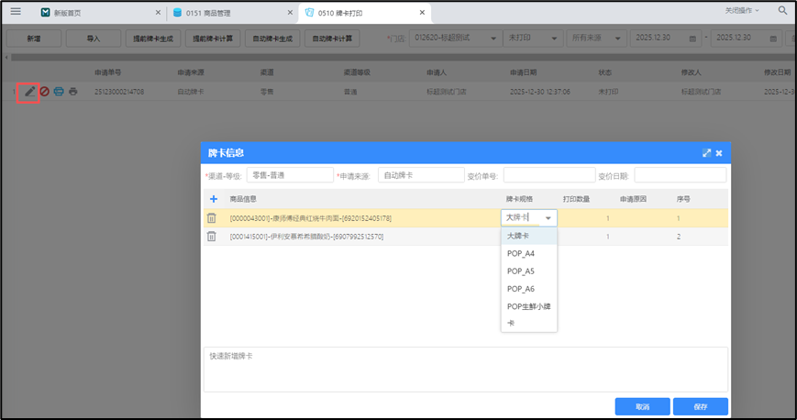Click the 快速新增牌卡 text area
Image resolution: width=797 pixels, height=420 pixels.
click(465, 369)
